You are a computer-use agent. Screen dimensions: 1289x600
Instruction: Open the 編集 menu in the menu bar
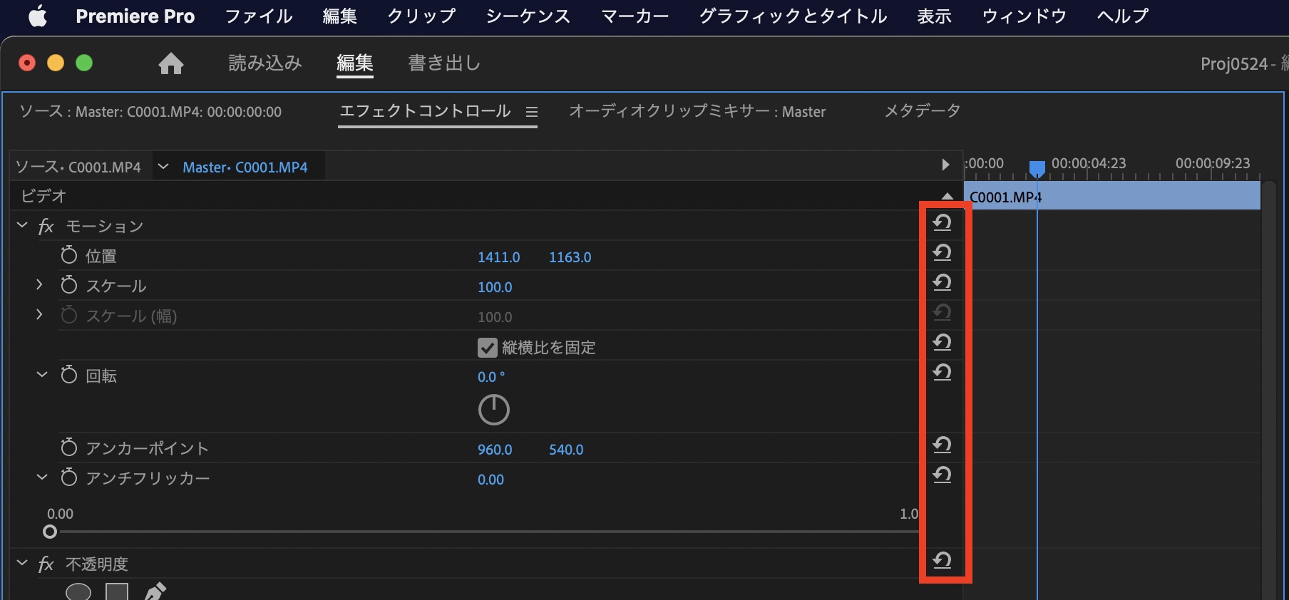340,16
